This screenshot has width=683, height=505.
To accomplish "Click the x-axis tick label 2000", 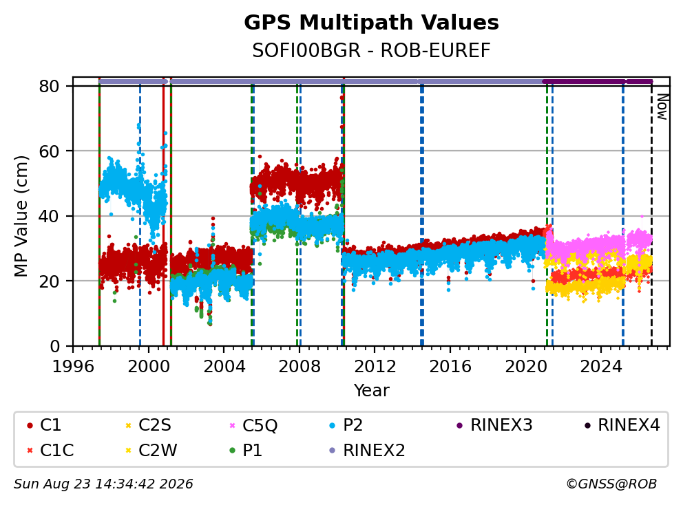I will (149, 367).
